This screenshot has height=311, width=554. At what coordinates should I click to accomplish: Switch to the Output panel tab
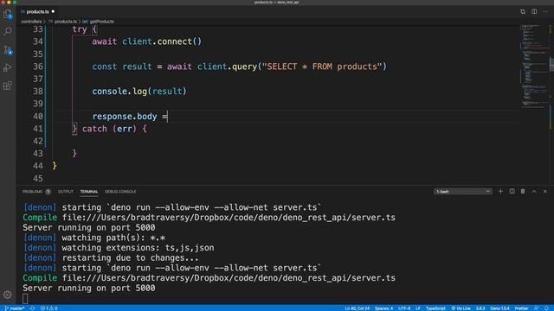pos(66,192)
